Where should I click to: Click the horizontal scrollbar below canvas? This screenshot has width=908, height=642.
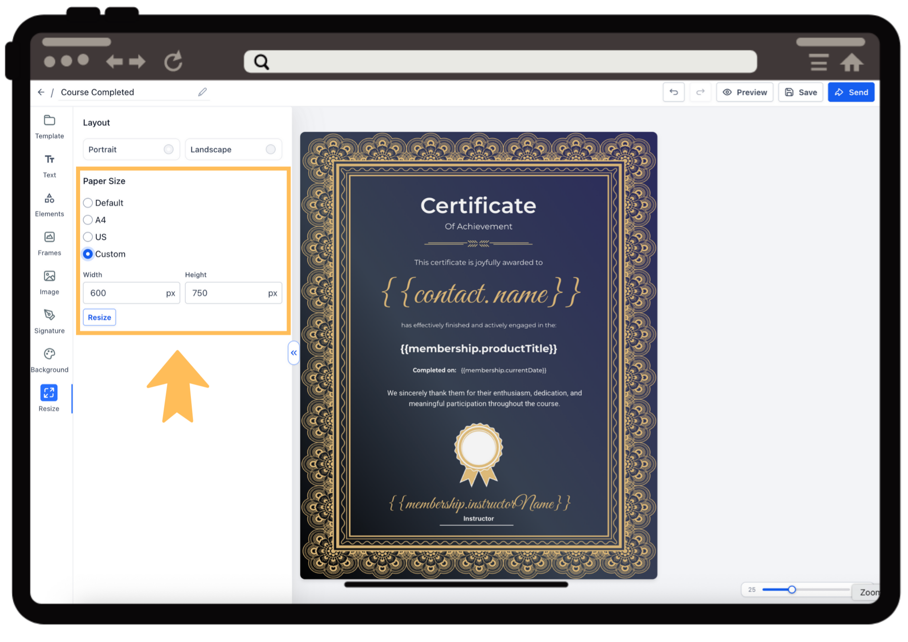[x=456, y=585]
